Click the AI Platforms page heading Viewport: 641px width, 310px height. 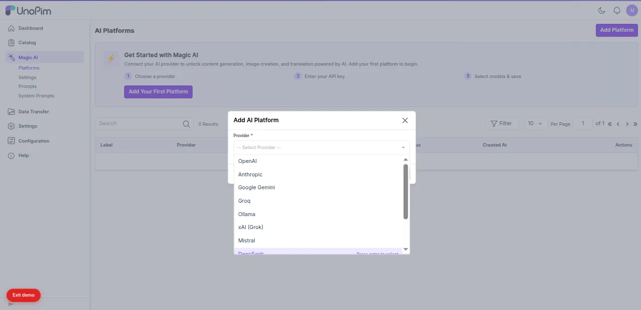115,31
